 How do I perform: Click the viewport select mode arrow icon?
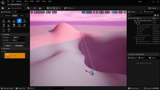[83, 12]
